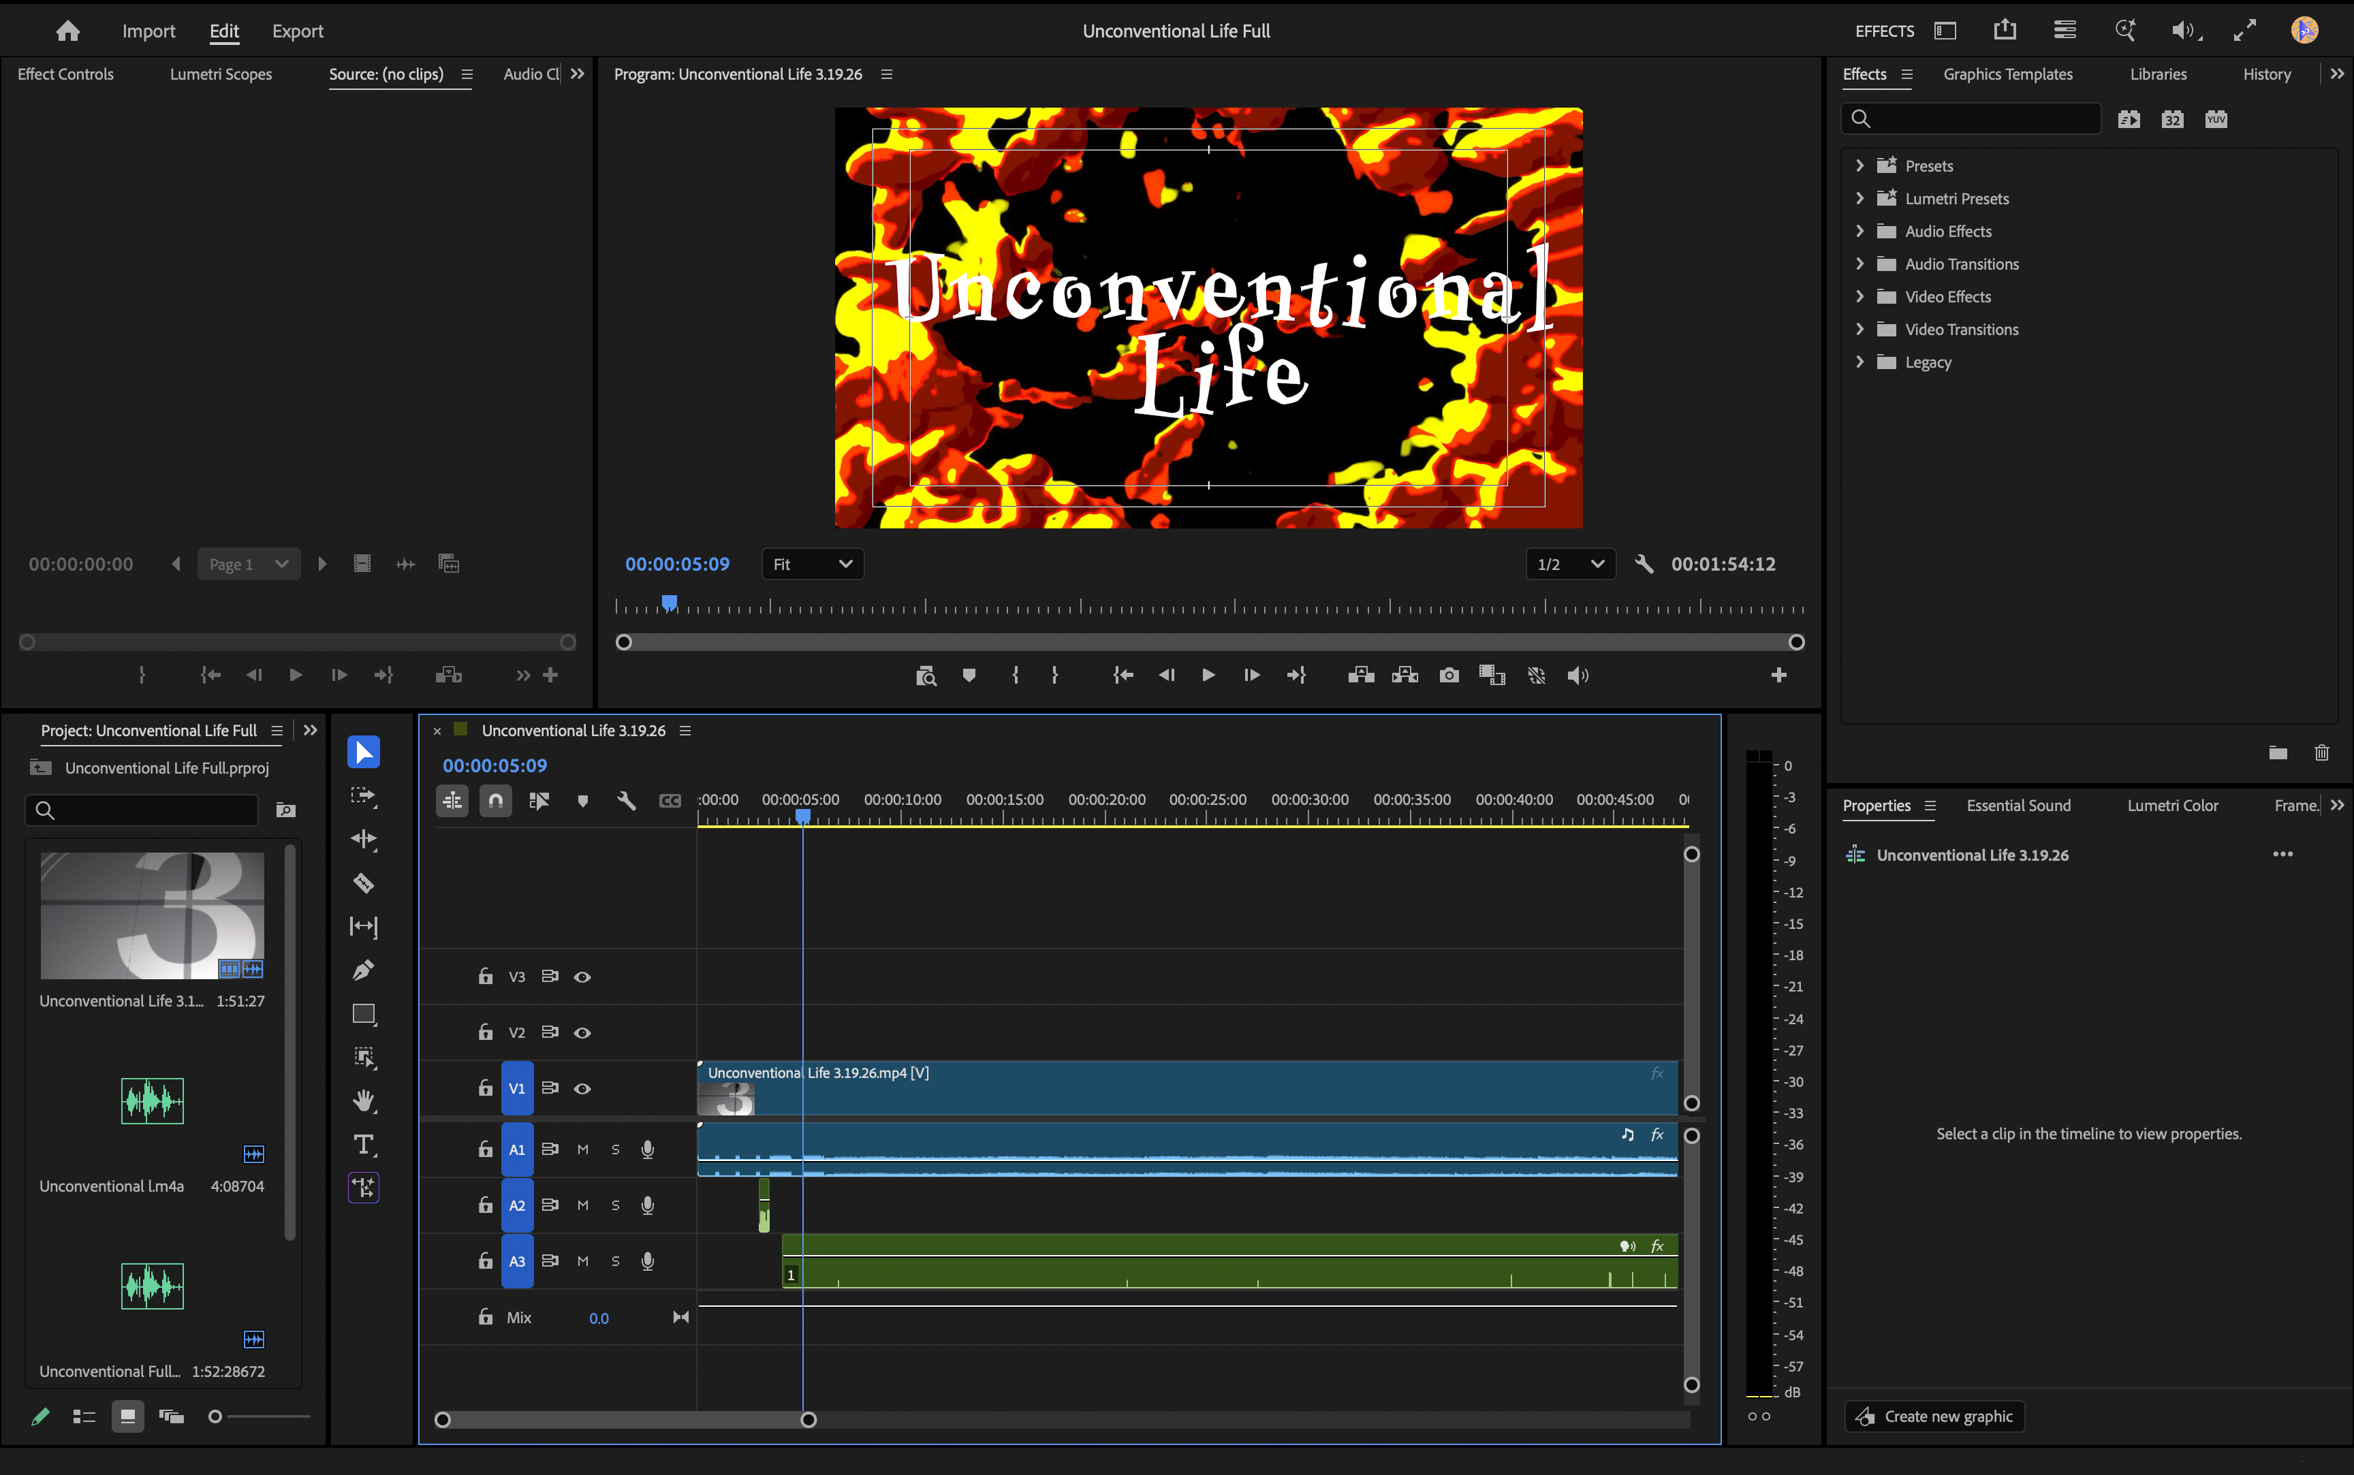
Task: Click Create new graphic button
Action: [1934, 1416]
